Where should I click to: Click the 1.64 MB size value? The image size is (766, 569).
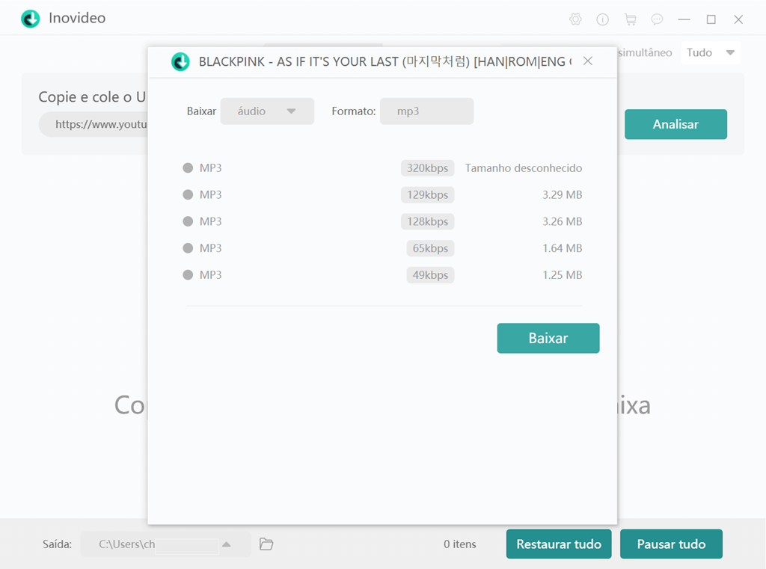(562, 248)
